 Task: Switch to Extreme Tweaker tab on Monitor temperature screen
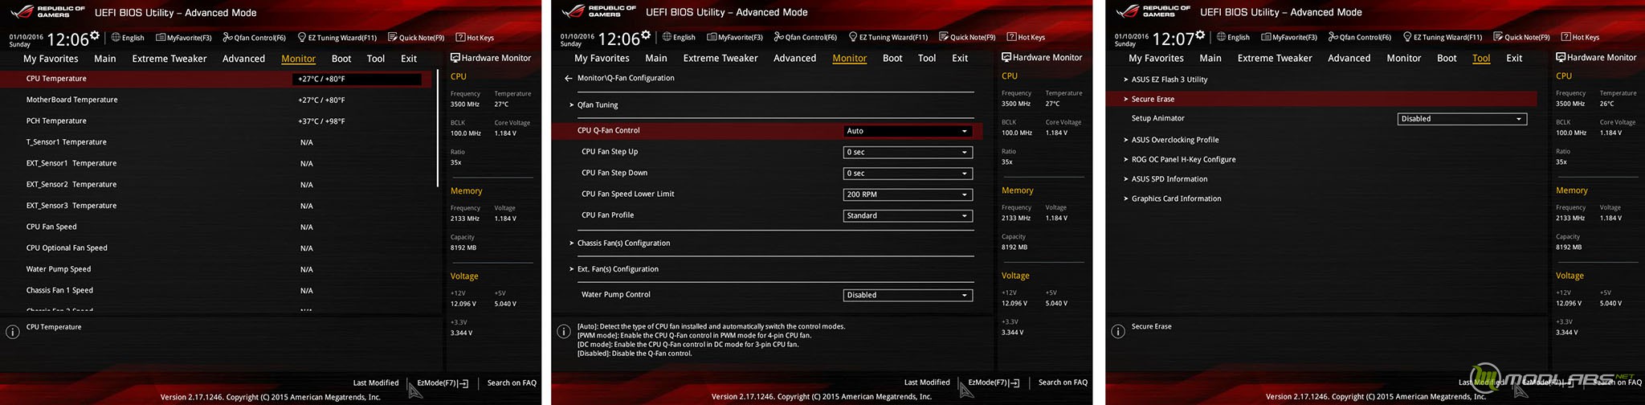169,59
